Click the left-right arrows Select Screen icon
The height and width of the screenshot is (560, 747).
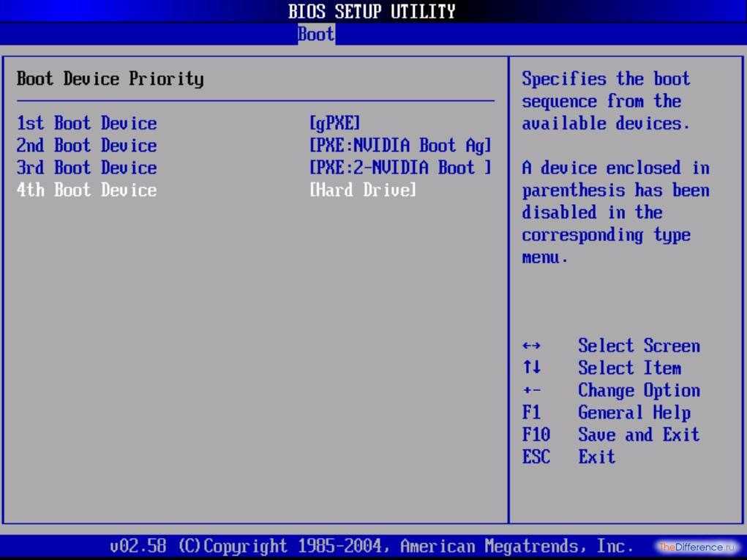pyautogui.click(x=532, y=346)
